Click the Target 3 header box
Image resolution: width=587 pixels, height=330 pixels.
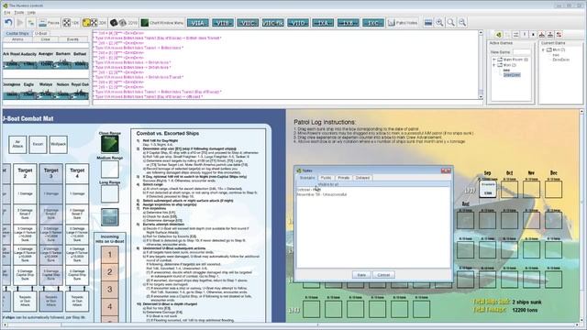click(51, 173)
